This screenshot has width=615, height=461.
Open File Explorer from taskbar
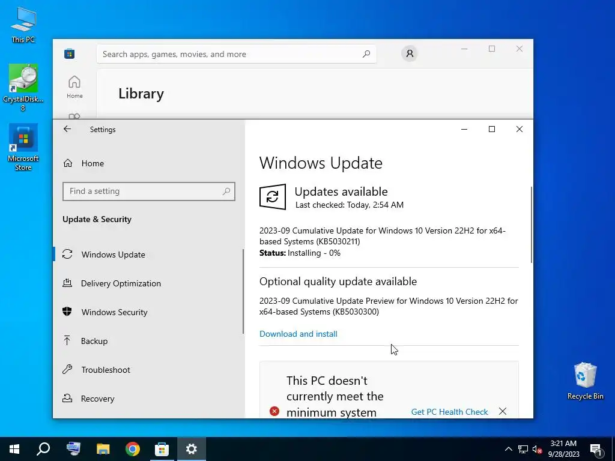[x=103, y=449]
